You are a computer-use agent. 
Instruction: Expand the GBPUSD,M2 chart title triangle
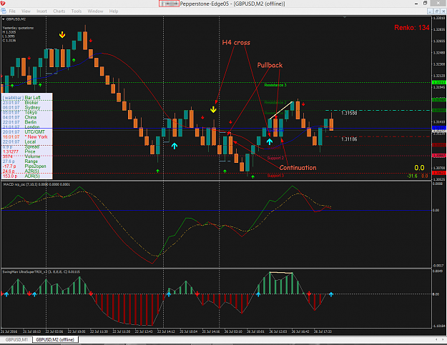click(x=4, y=19)
